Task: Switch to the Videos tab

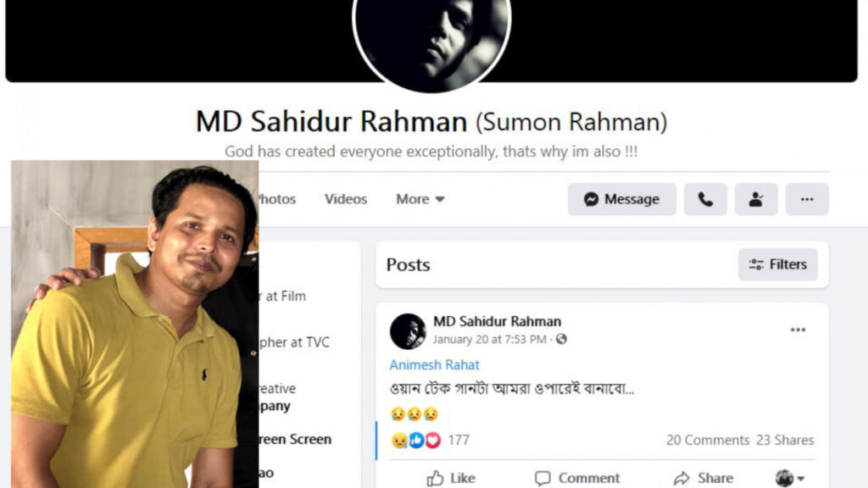Action: click(346, 199)
